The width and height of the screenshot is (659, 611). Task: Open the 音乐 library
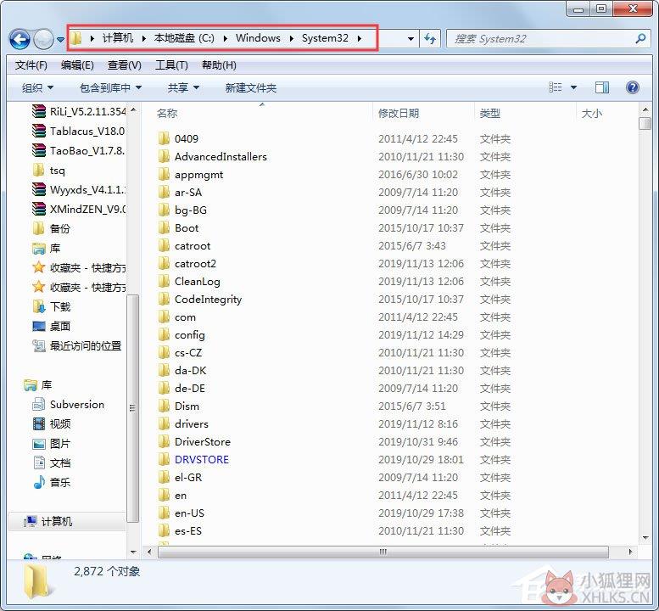pos(51,482)
